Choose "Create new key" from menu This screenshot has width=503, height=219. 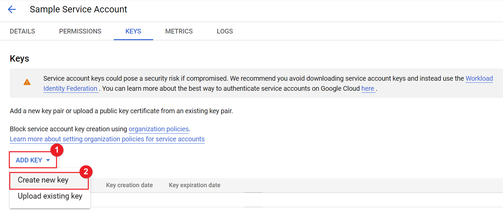coord(43,180)
